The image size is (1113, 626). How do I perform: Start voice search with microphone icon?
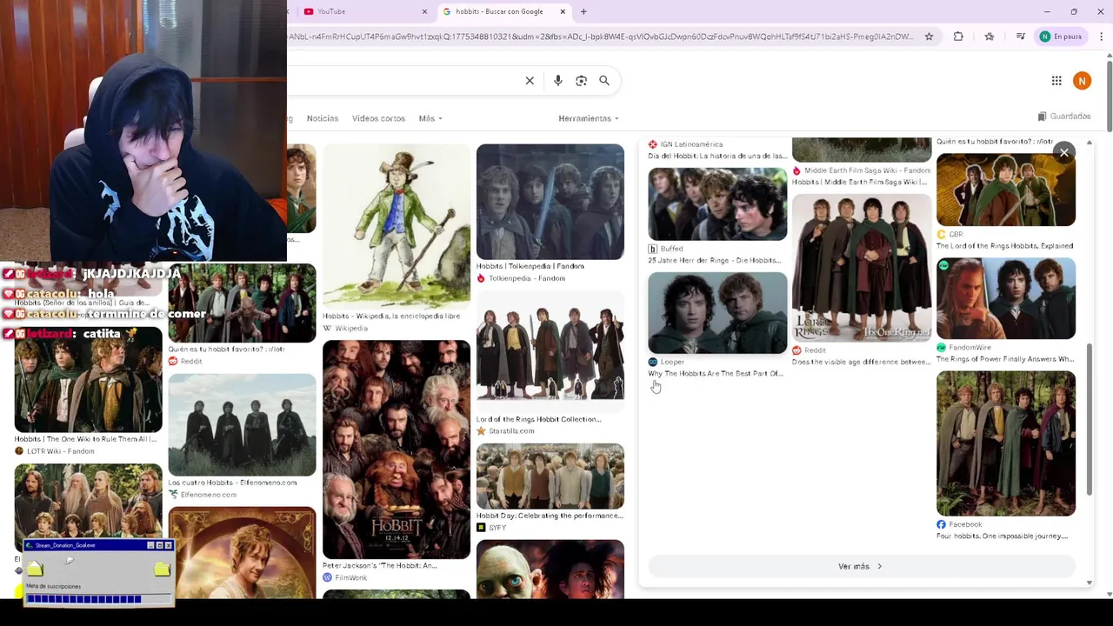pyautogui.click(x=558, y=81)
